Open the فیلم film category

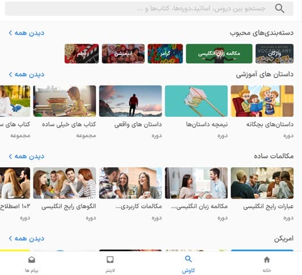(82, 53)
